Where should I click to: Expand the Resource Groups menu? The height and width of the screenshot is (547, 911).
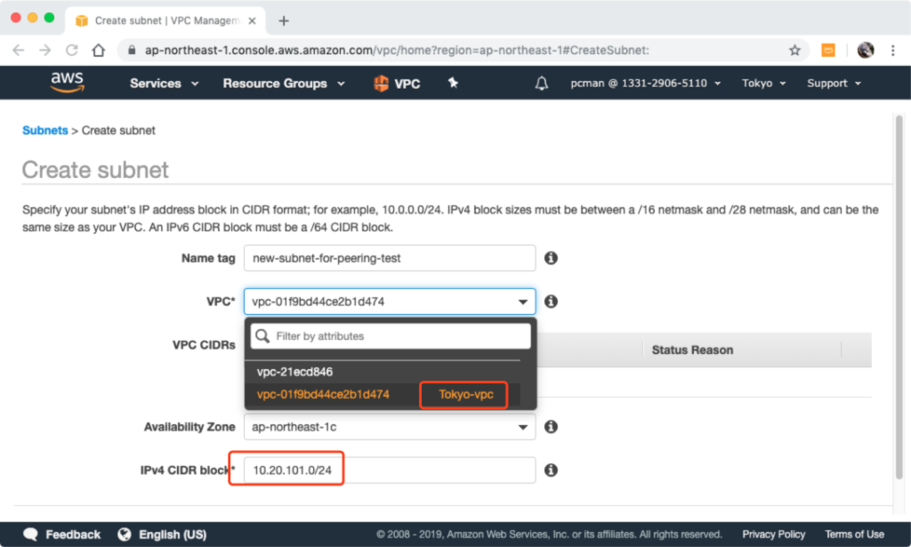pos(284,83)
